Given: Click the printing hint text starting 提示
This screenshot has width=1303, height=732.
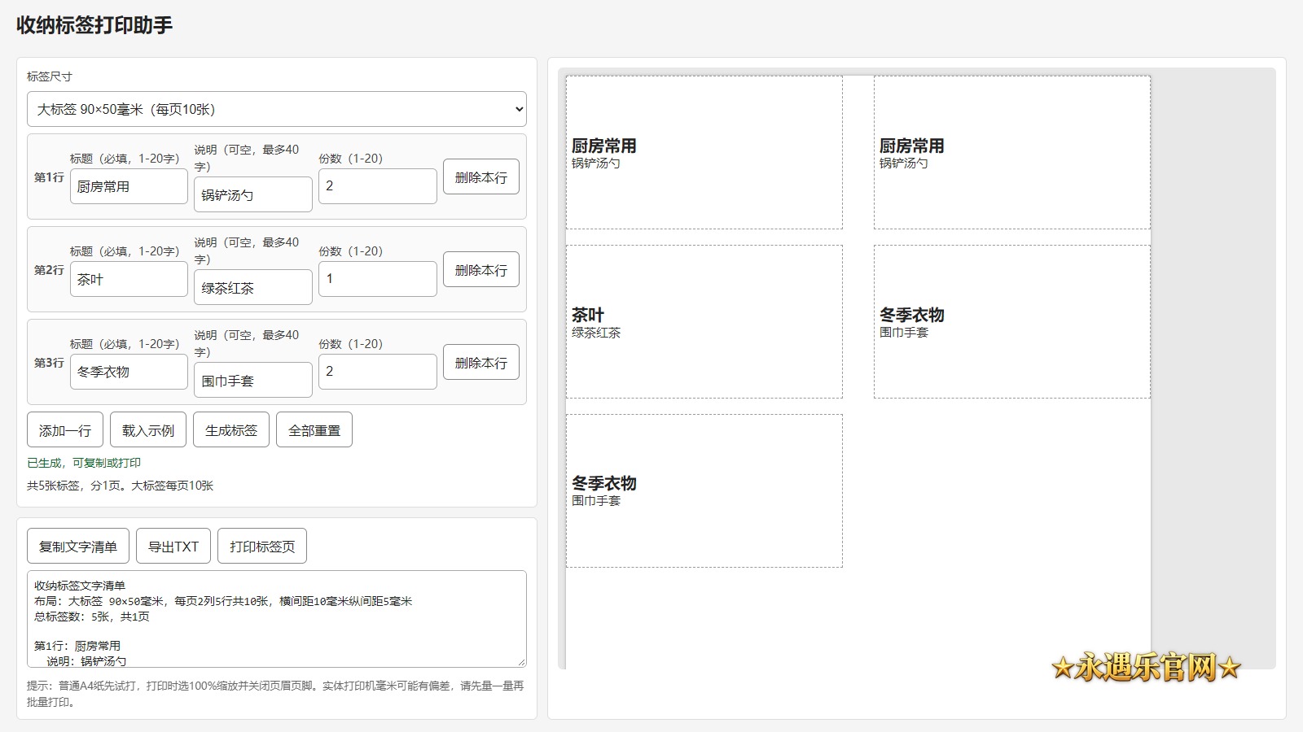Looking at the screenshot, I should coord(275,694).
